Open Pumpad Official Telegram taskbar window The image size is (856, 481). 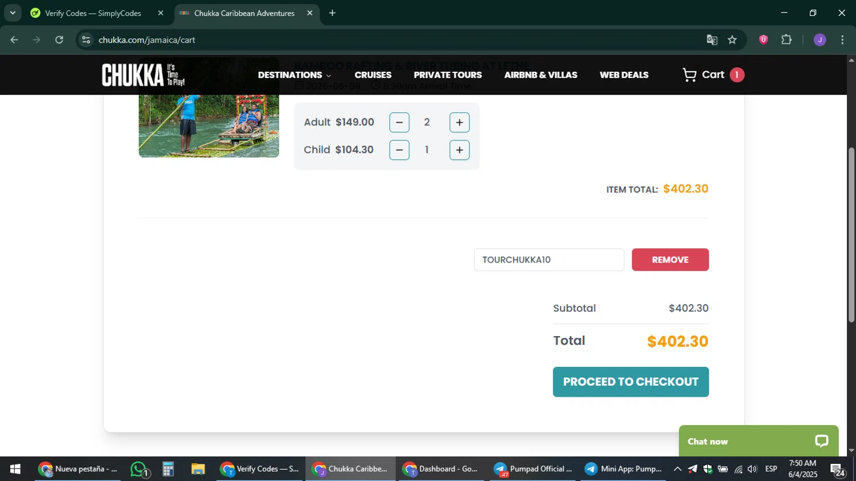[x=532, y=469]
